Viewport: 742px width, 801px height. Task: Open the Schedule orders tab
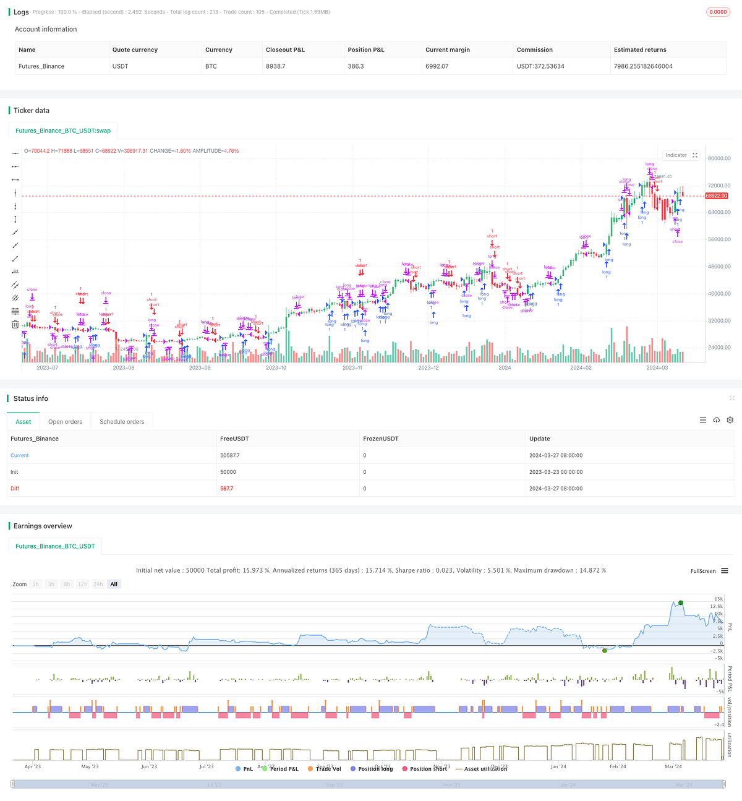coord(122,421)
